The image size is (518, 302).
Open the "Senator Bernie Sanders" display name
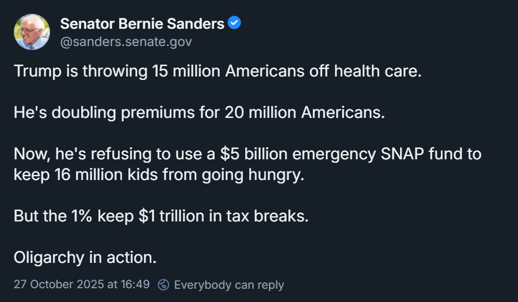[x=142, y=24]
